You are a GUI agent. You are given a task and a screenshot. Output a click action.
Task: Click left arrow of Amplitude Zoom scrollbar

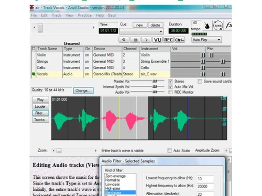[226, 151]
